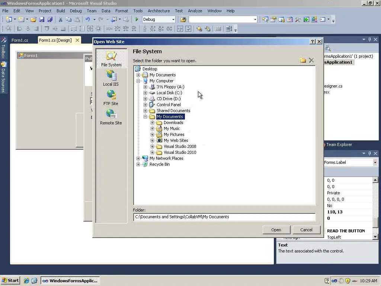Click the Open File folder icon in toolbar

(33, 19)
